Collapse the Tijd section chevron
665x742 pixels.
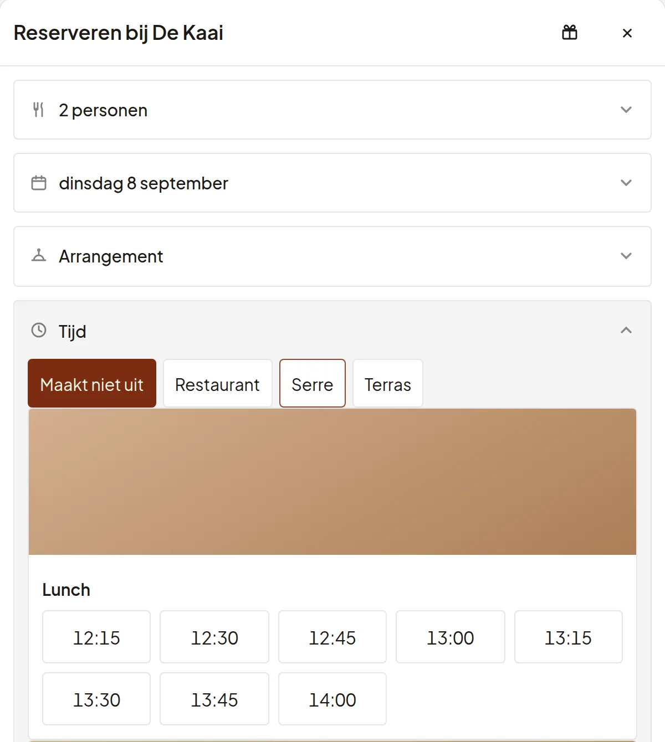coord(626,331)
